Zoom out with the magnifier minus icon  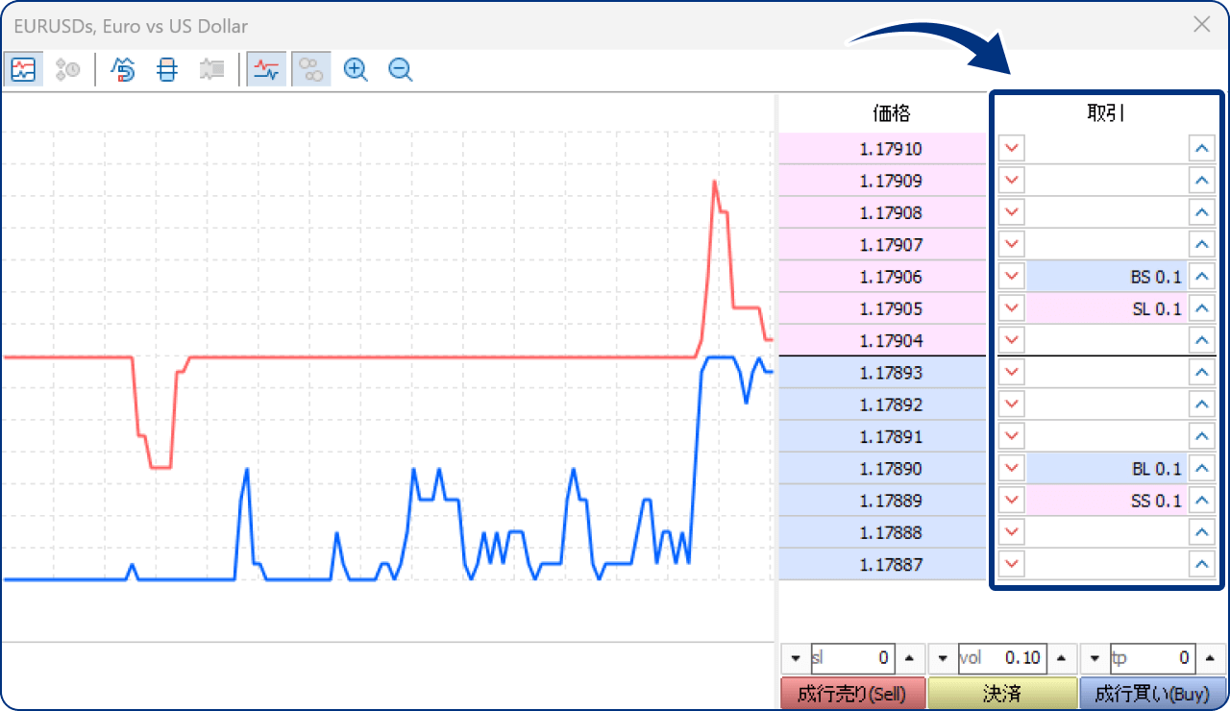[x=401, y=69]
